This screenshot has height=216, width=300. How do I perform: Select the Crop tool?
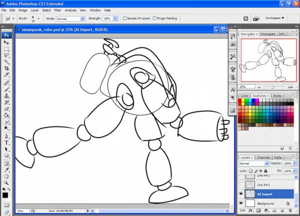click(6, 68)
